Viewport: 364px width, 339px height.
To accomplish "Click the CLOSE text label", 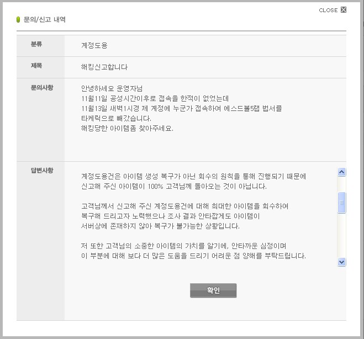I will 328,10.
